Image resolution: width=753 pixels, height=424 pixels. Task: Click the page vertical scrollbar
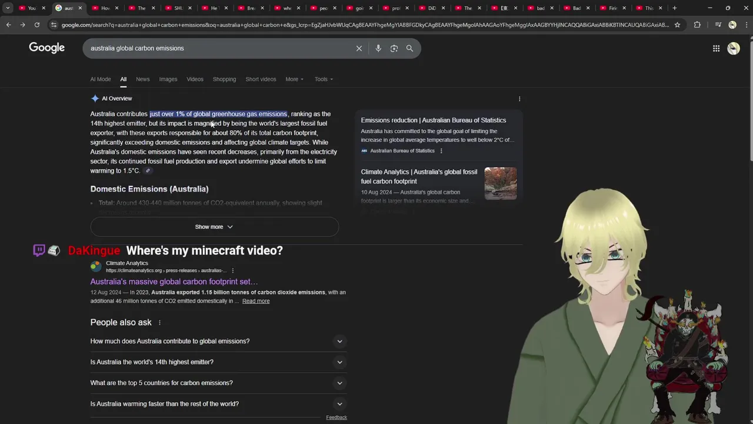750,100
